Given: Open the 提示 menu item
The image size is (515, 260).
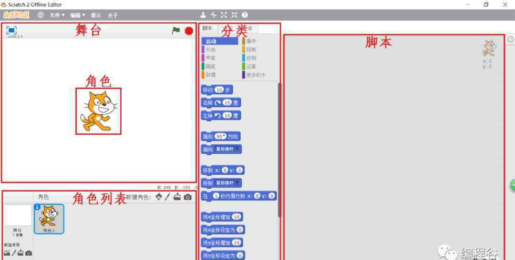Looking at the screenshot, I should tap(96, 15).
